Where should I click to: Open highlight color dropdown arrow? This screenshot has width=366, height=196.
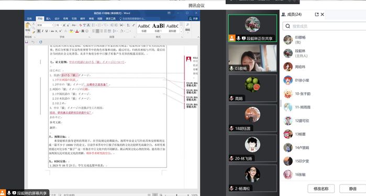[74, 31]
